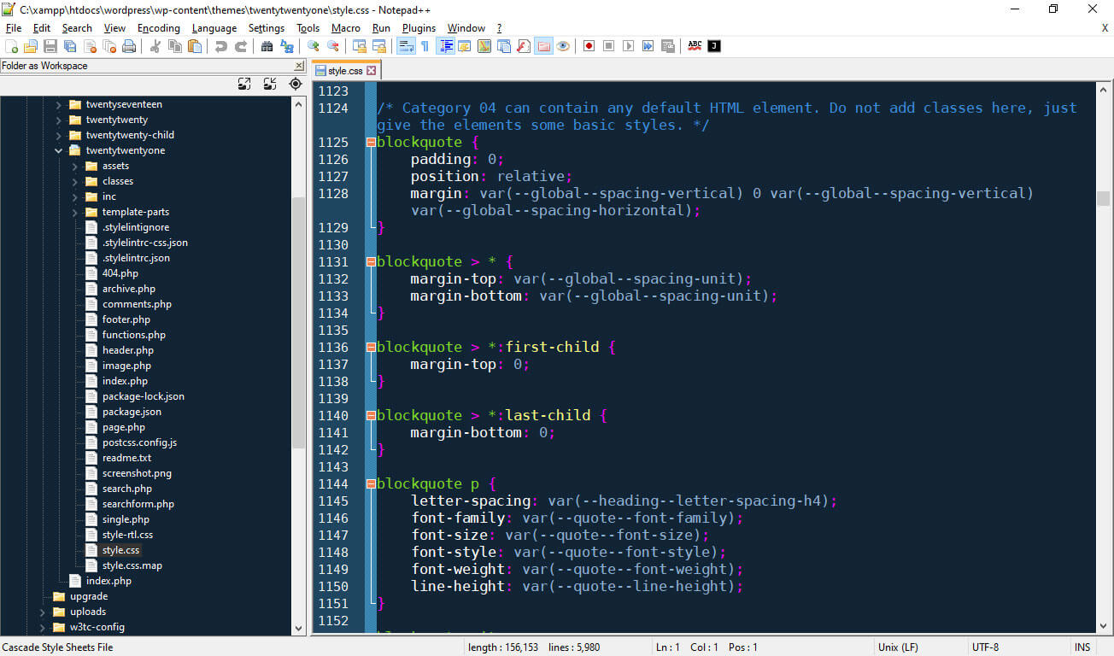This screenshot has height=656, width=1114.
Task: Toggle word wrap in the toolbar
Action: point(405,46)
